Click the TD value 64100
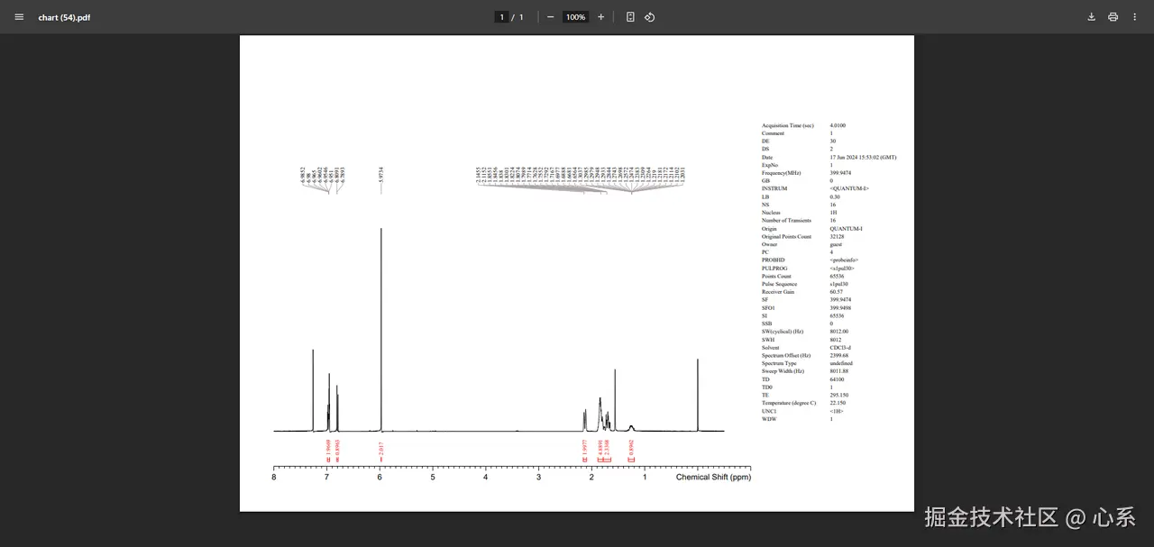 pyautogui.click(x=837, y=379)
